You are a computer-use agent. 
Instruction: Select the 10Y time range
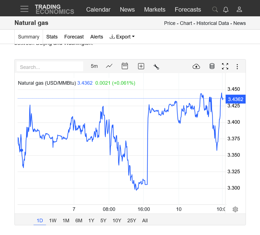pyautogui.click(x=117, y=221)
